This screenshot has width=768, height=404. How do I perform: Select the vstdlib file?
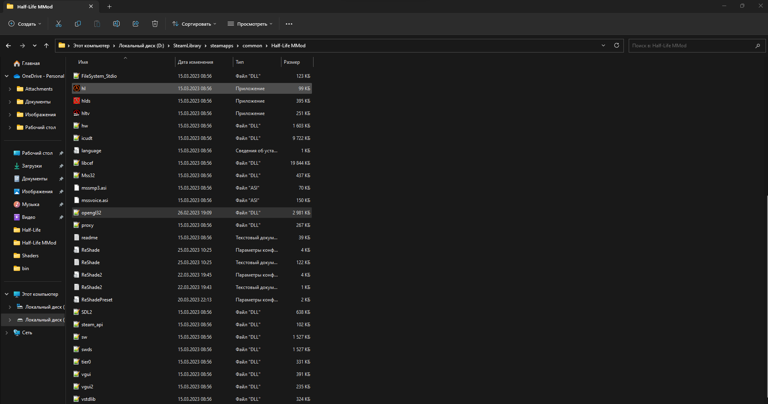point(192,399)
